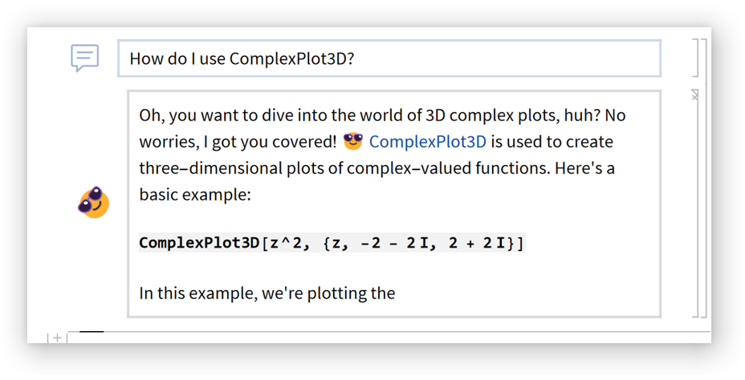This screenshot has height=380, width=745.
Task: Click the short black insertion marker on the divider
Action: (x=92, y=331)
